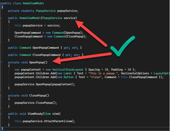Collapse the ClosePopup method block
This screenshot has height=131, width=170.
click(1, 96)
